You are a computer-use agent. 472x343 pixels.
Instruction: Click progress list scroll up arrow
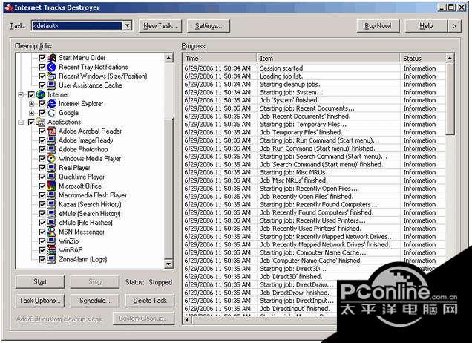[450, 58]
